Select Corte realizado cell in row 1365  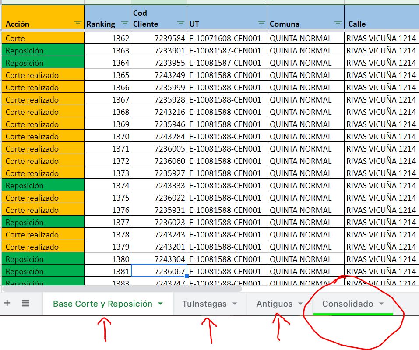pyautogui.click(x=43, y=75)
